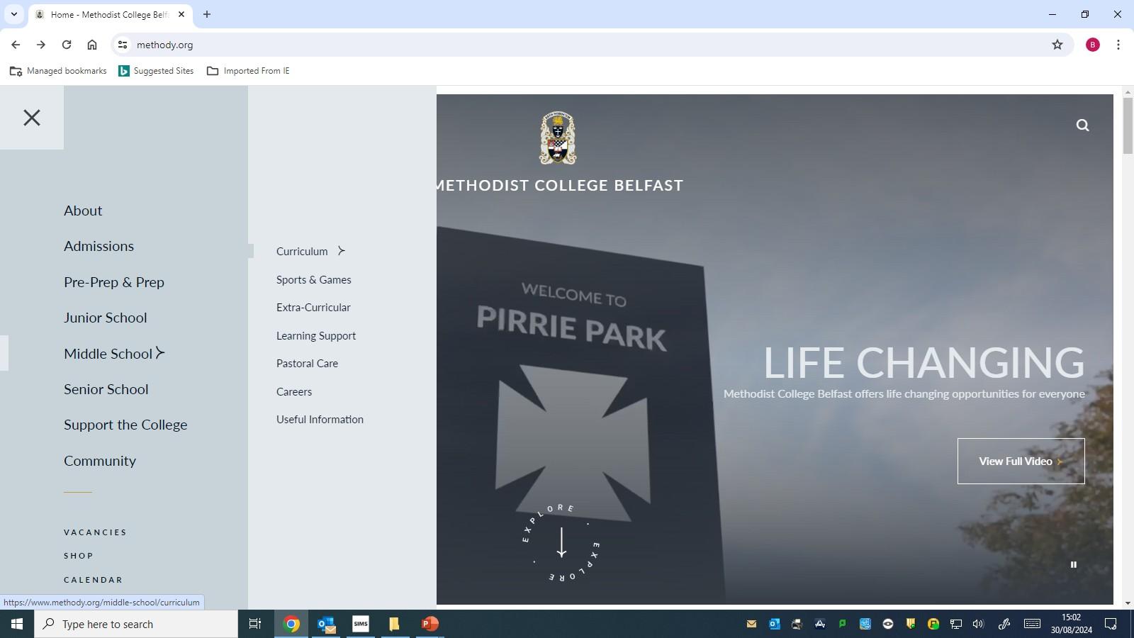
Task: Open PowerPoint from the taskbar
Action: [x=430, y=625]
